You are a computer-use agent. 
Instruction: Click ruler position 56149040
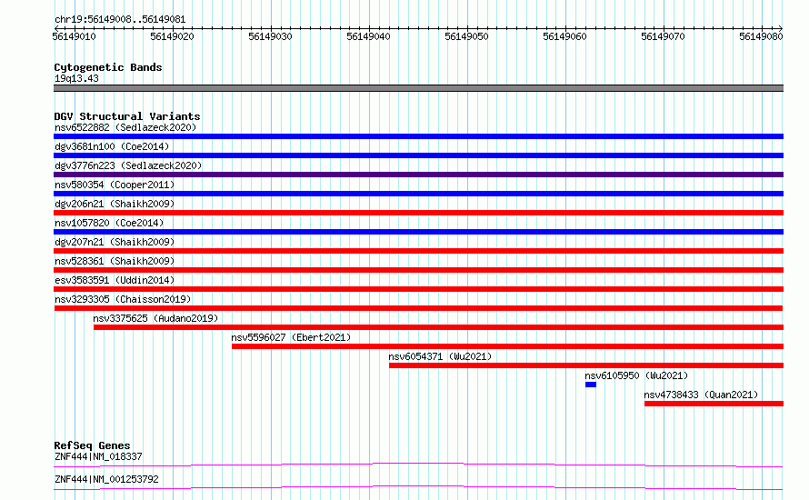(x=368, y=36)
